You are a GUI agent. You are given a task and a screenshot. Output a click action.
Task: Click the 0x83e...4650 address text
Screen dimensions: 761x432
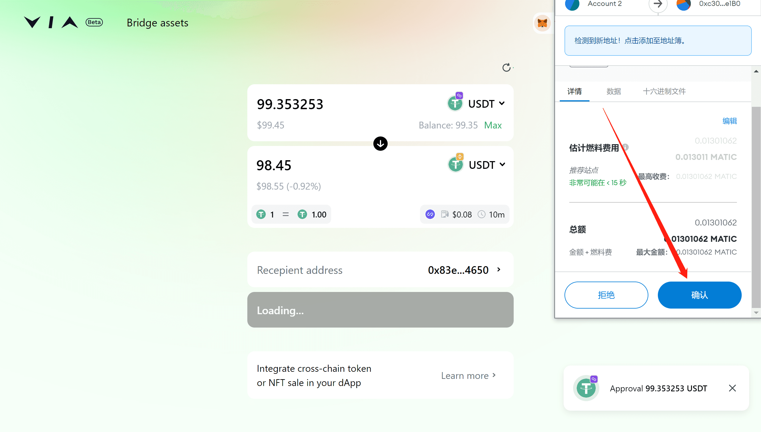[x=458, y=270]
